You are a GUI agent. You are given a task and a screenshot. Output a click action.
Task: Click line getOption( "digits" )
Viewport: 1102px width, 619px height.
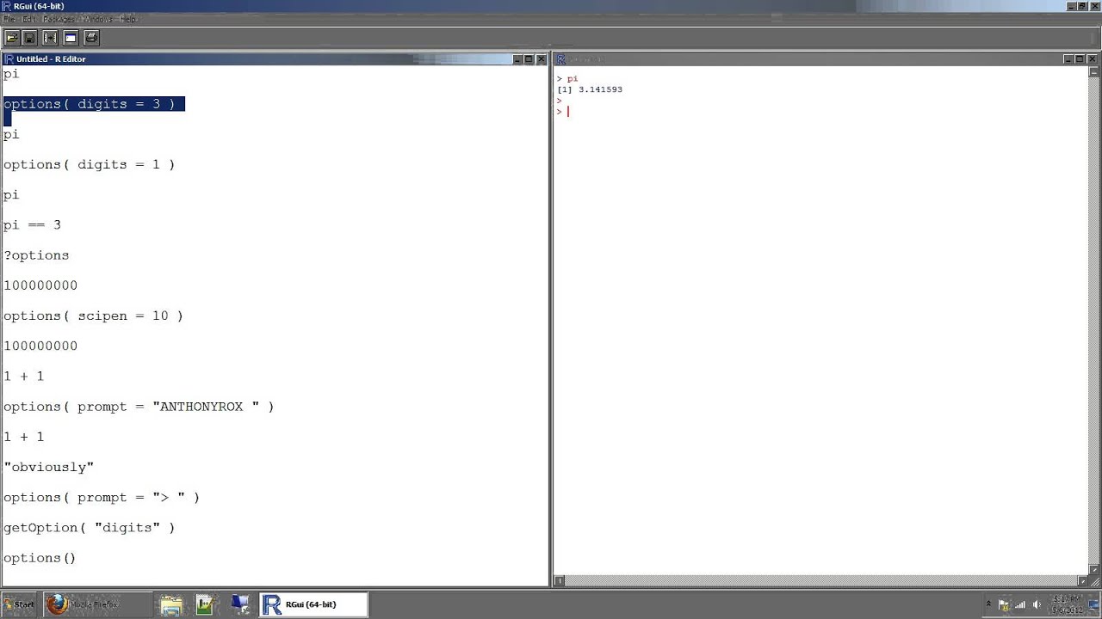coord(90,528)
